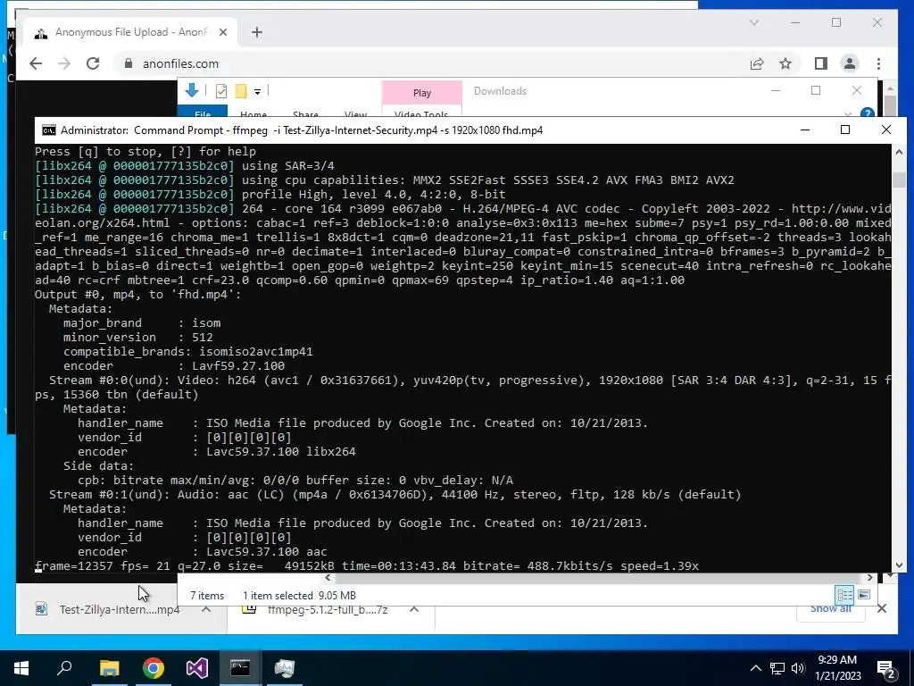
Task: Open the File menu in Explorer
Action: tap(203, 112)
